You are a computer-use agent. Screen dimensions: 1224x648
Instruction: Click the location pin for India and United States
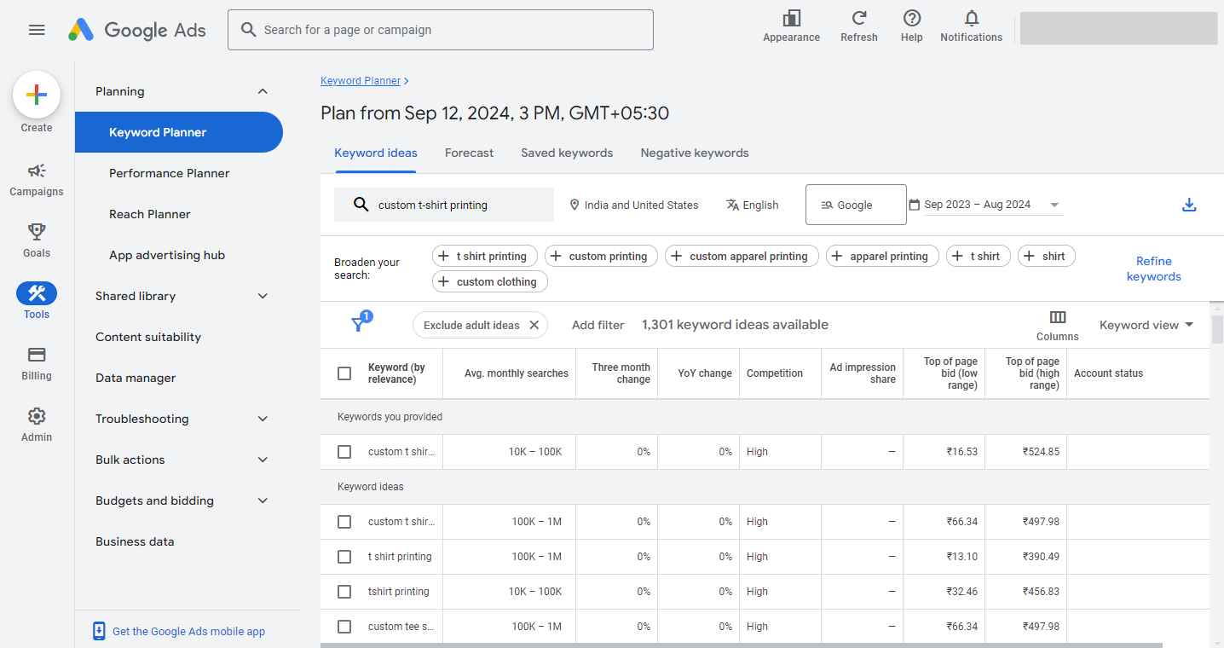pyautogui.click(x=574, y=205)
